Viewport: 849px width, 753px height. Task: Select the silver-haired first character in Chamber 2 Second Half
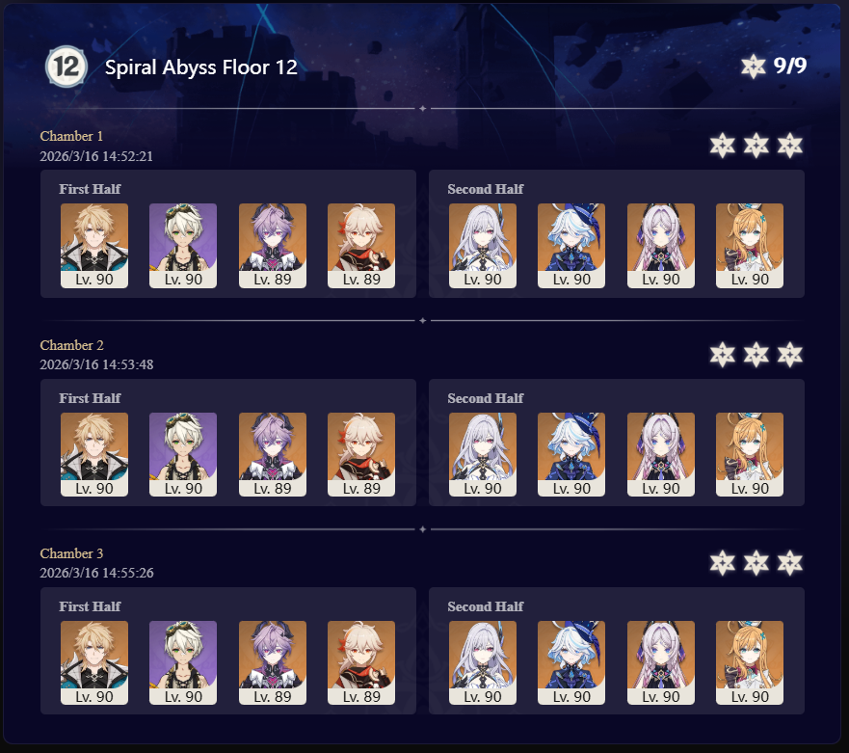point(483,454)
